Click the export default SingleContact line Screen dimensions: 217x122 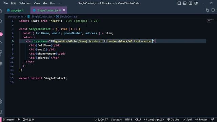[43, 78]
